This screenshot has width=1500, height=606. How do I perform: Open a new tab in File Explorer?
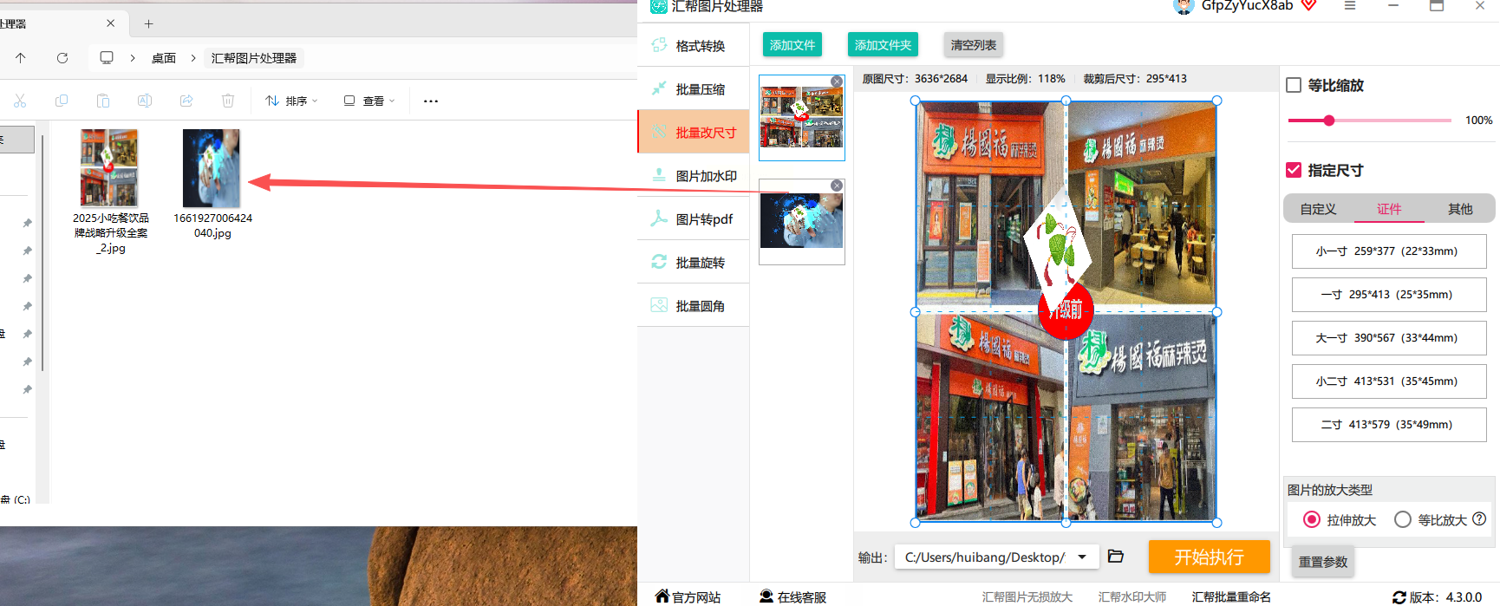click(148, 23)
